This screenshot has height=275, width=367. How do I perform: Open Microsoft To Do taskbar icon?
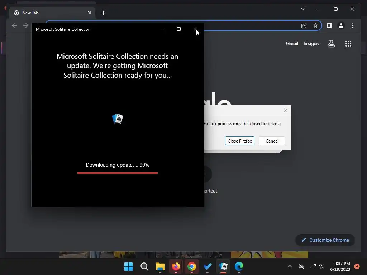tap(208, 266)
